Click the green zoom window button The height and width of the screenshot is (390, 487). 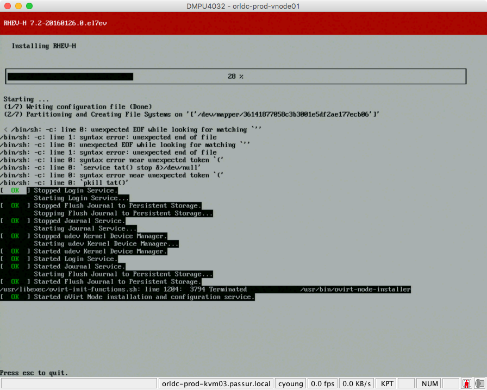pos(29,6)
